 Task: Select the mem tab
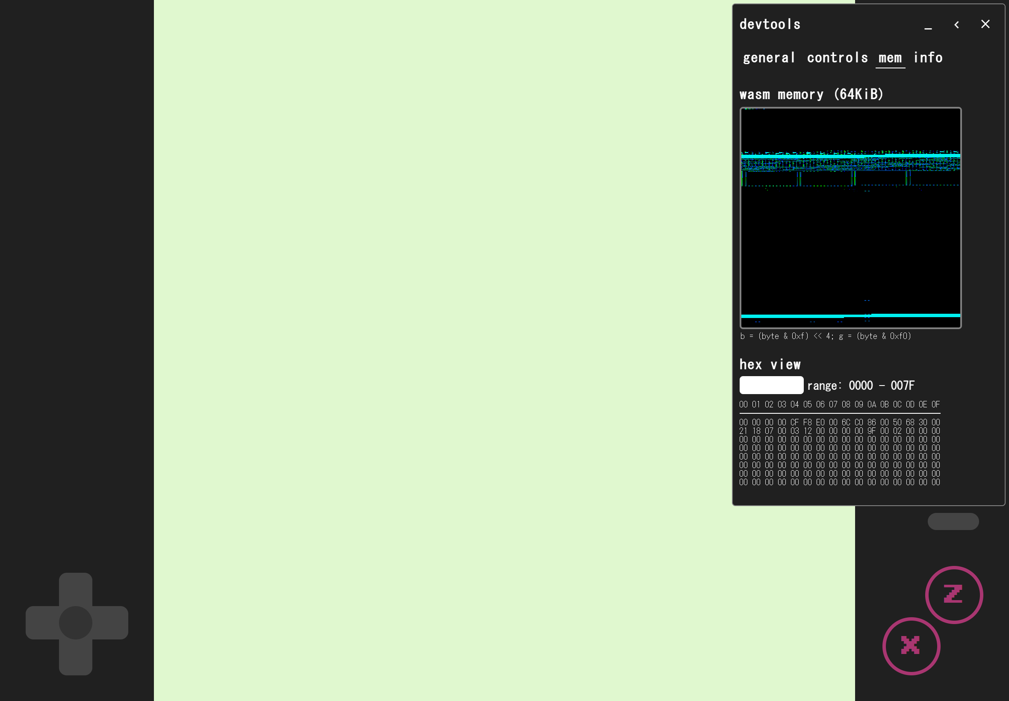[890, 58]
